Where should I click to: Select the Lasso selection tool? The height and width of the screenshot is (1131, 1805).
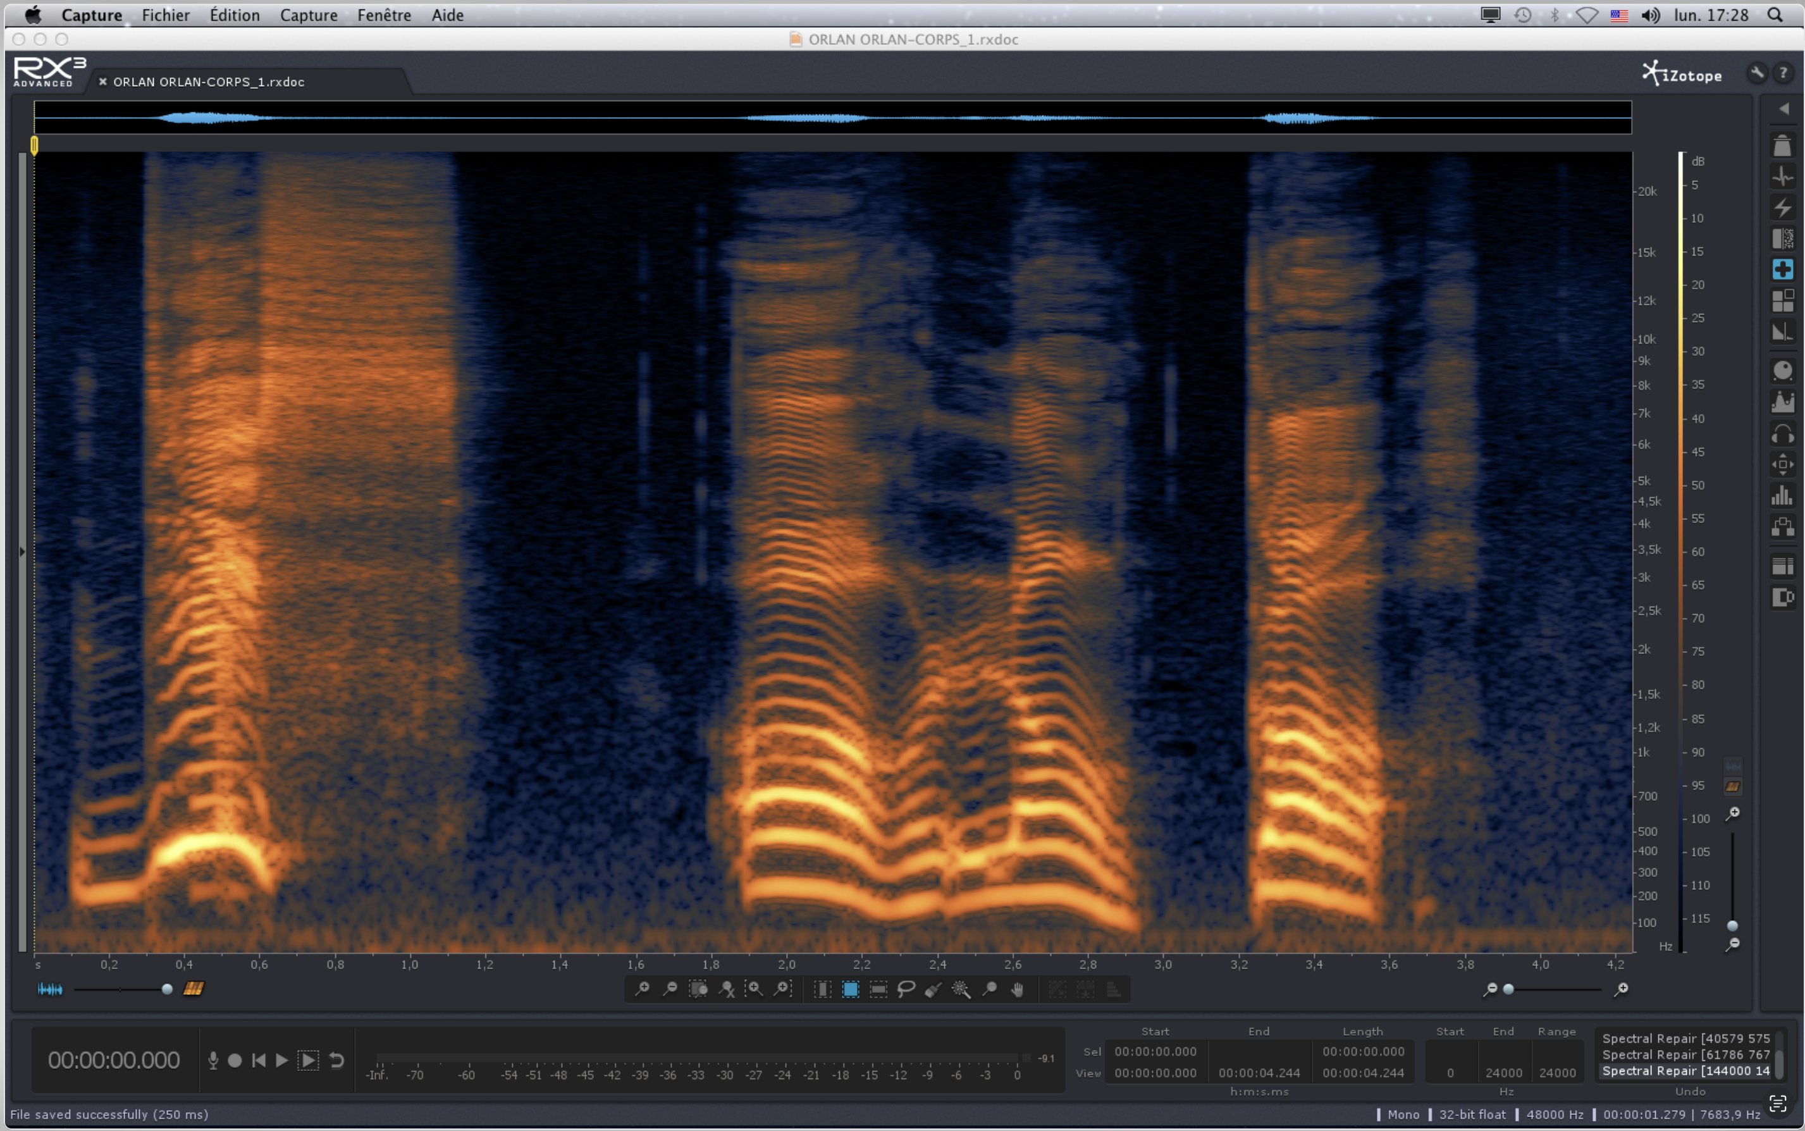coord(906,989)
